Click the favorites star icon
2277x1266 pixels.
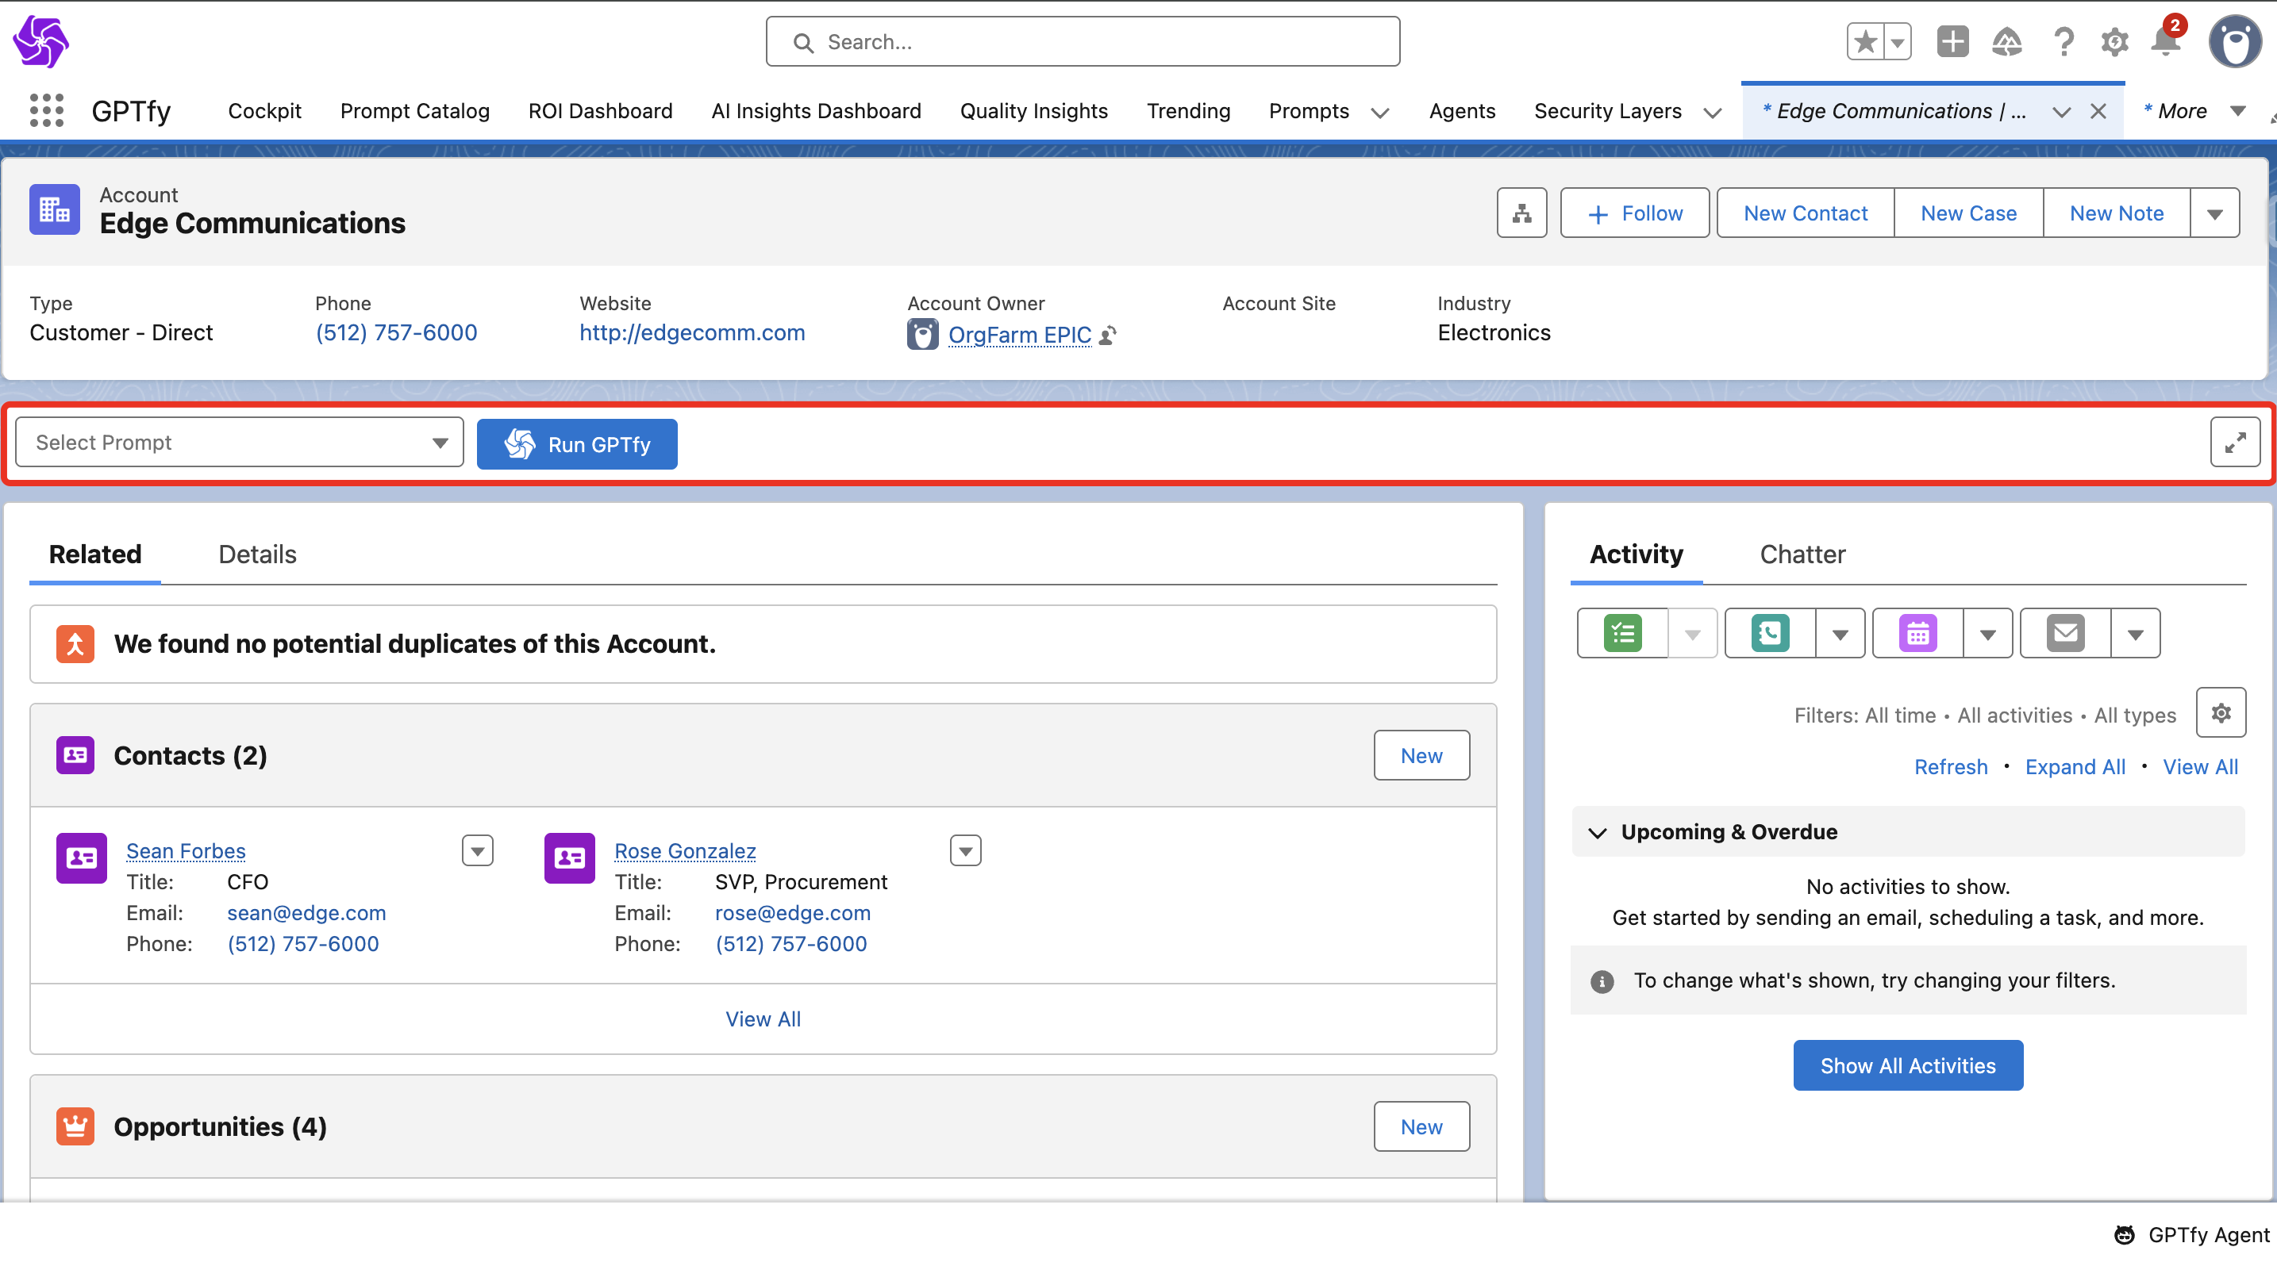(x=1865, y=41)
